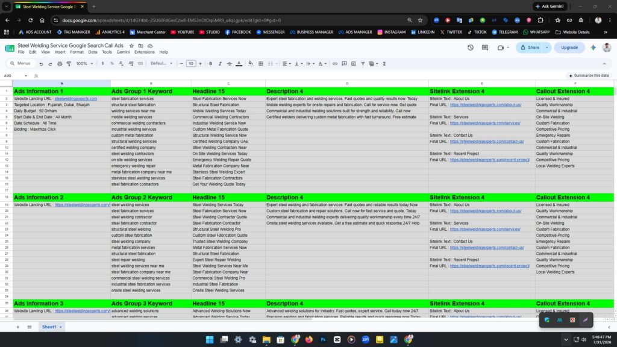Viewport: 617px width, 347px height.
Task: Show all sheets list icon
Action: click(x=30, y=327)
